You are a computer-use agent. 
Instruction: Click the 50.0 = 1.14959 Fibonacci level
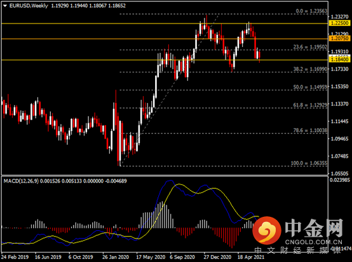coord(310,86)
